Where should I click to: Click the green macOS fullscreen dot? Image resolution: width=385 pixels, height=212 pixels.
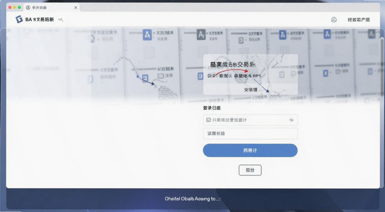click(x=19, y=8)
